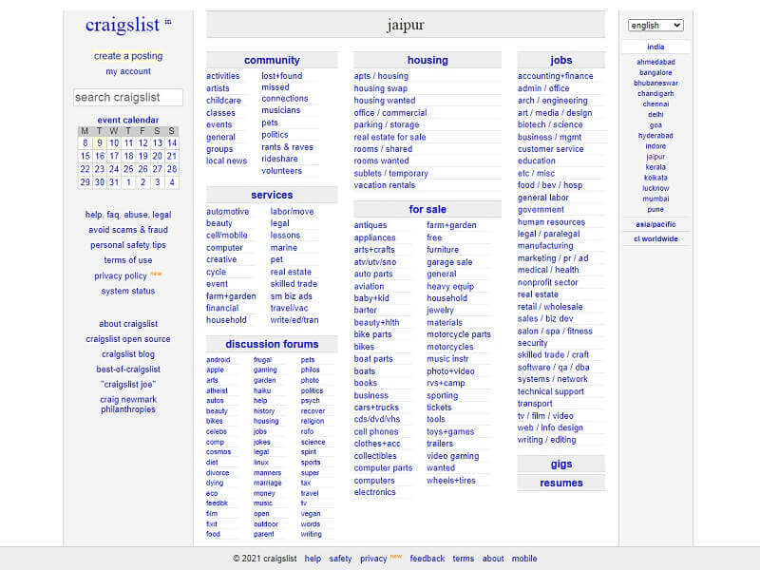Click safety in the footer
The width and height of the screenshot is (760, 570).
coord(340,559)
